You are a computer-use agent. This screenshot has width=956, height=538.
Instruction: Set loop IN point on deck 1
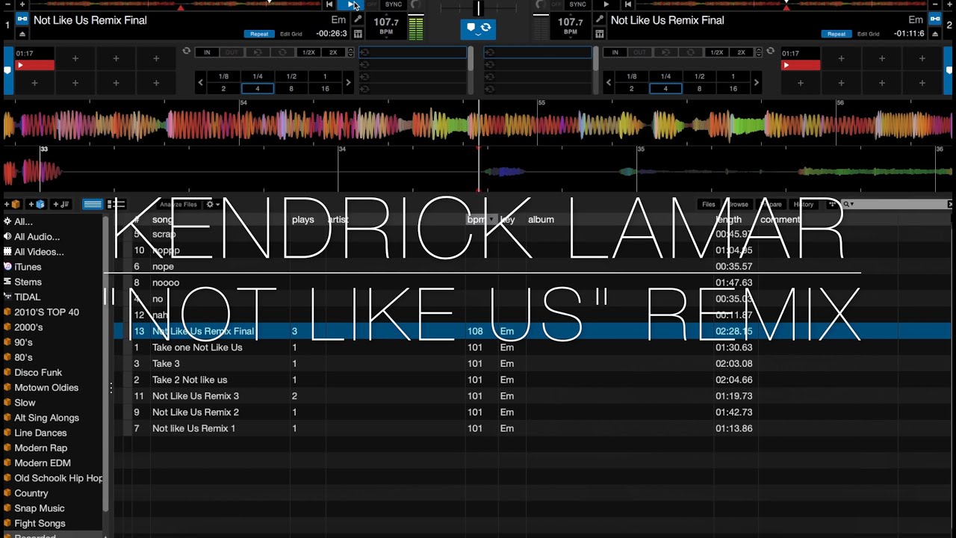coord(207,52)
